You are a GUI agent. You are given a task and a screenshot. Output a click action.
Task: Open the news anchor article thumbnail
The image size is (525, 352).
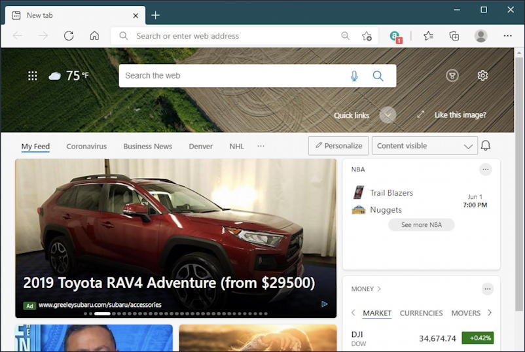(x=94, y=338)
